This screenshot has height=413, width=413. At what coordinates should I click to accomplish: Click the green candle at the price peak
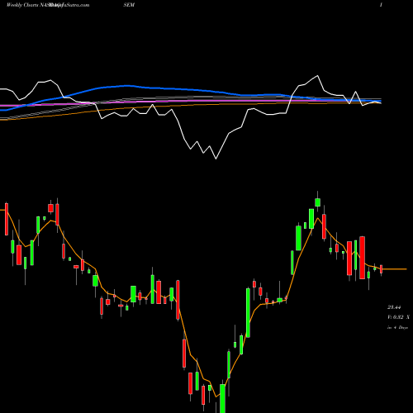point(318,202)
